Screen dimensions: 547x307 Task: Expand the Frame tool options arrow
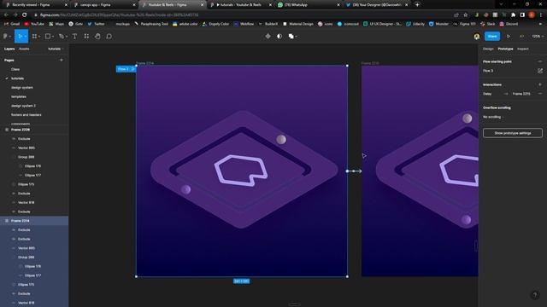(39, 37)
